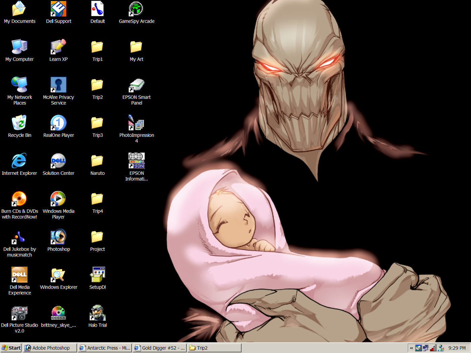Expand hidden system tray icons chevron
Image resolution: width=471 pixels, height=353 pixels.
[411, 348]
